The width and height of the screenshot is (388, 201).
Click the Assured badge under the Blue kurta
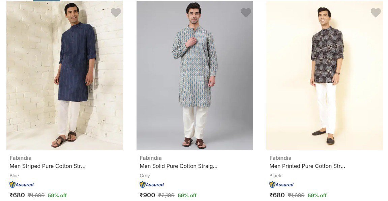coord(22,184)
